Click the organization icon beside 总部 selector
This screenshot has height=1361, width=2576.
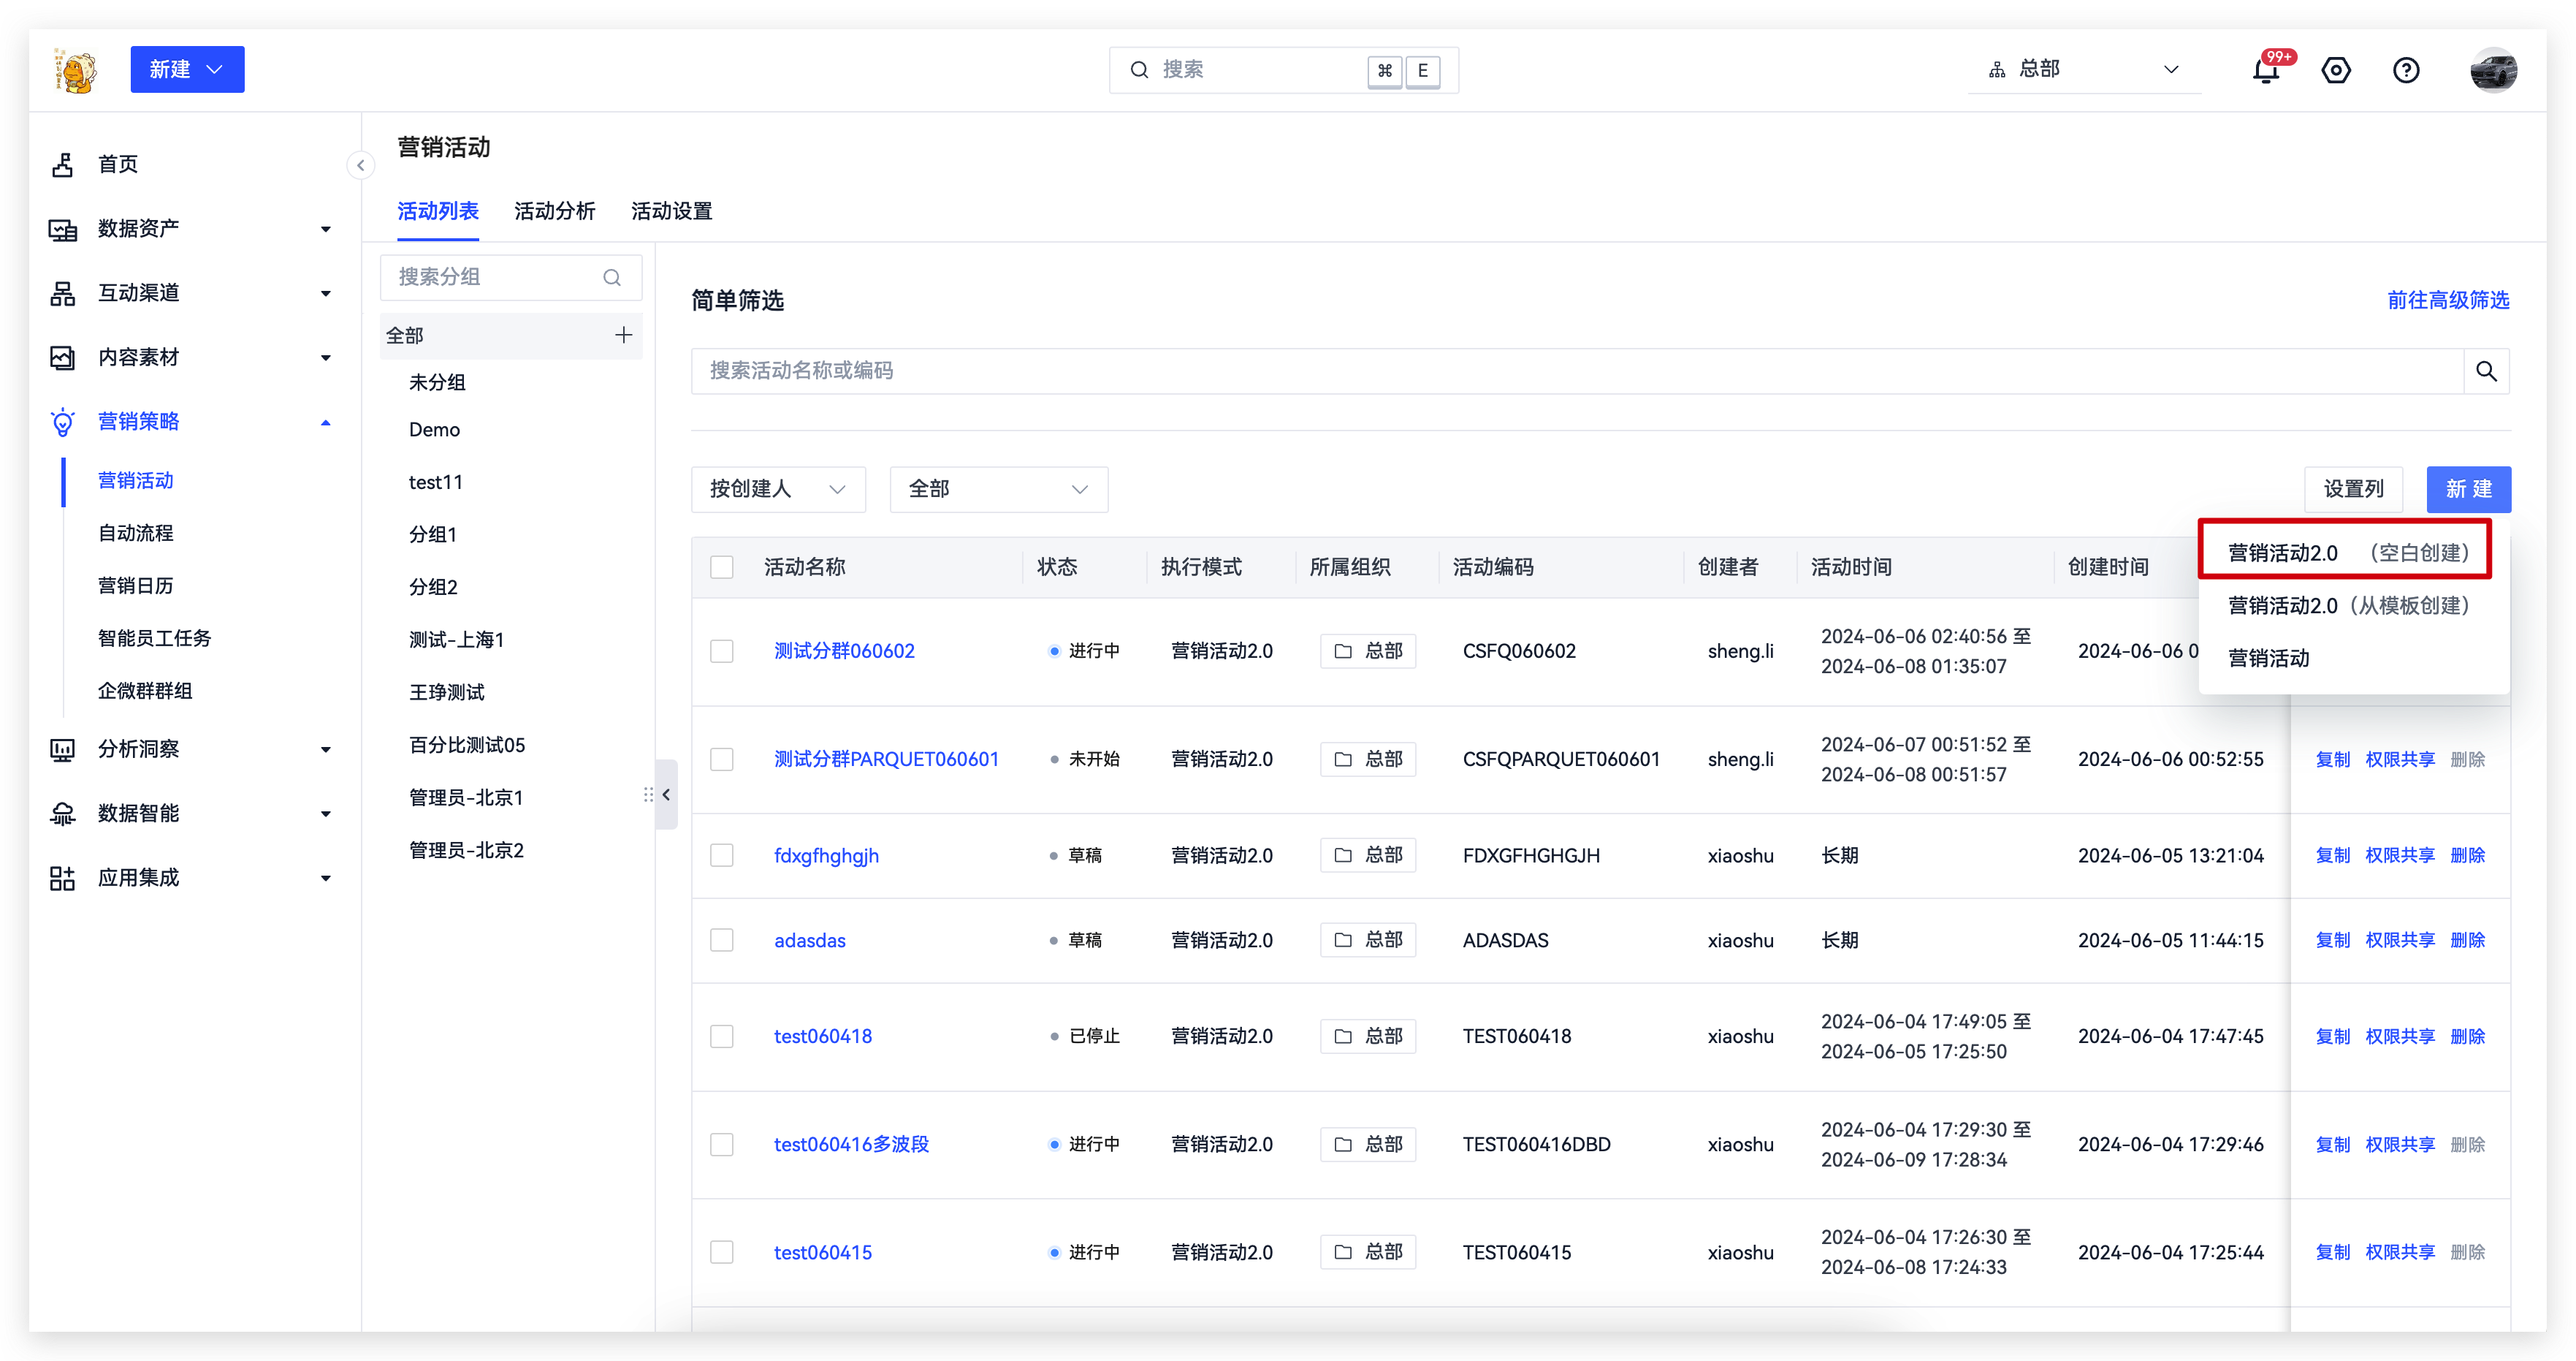click(1997, 70)
